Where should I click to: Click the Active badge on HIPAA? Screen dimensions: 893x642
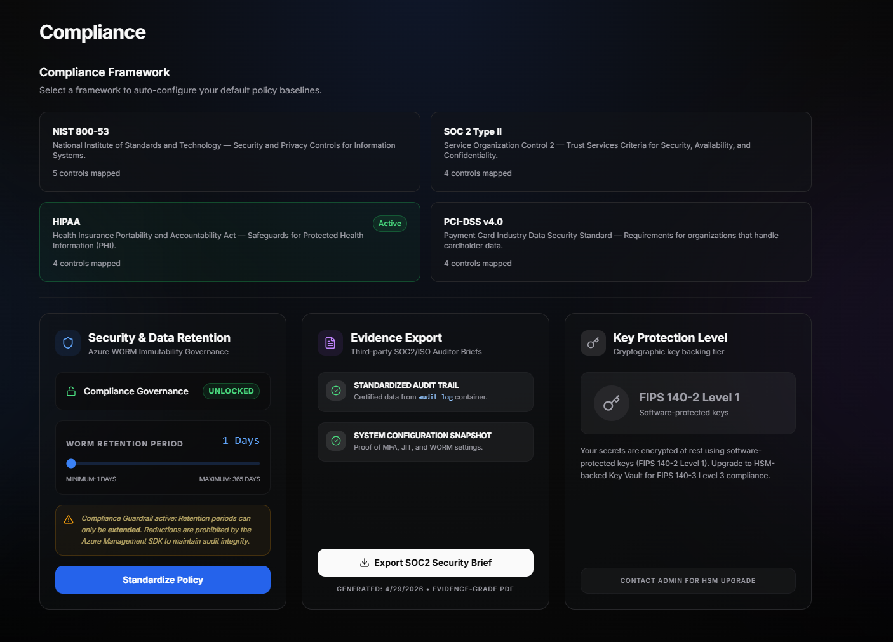pos(390,224)
